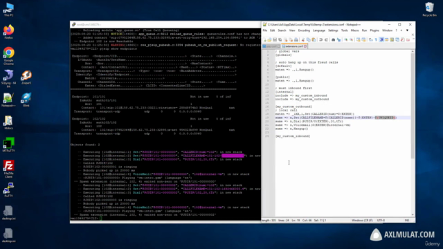Open the Settings menu

tap(333, 30)
